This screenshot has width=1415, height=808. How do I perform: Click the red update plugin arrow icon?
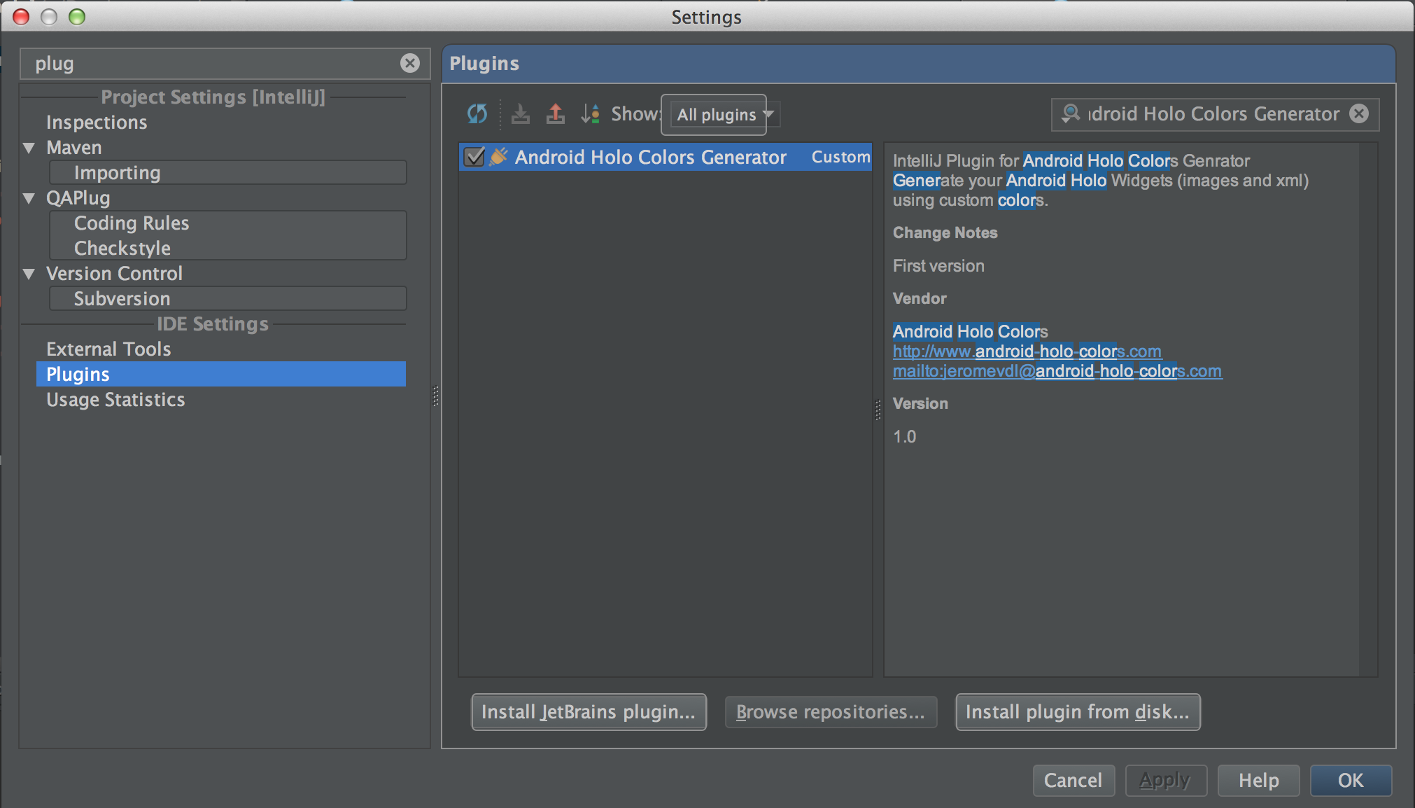click(x=556, y=113)
